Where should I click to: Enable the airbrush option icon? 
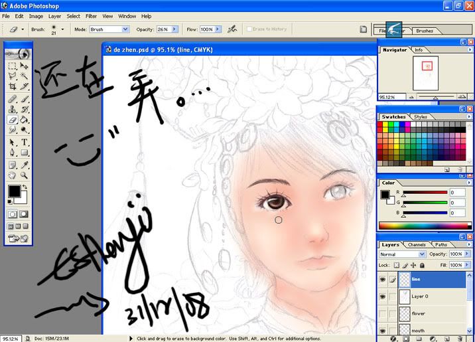point(232,29)
